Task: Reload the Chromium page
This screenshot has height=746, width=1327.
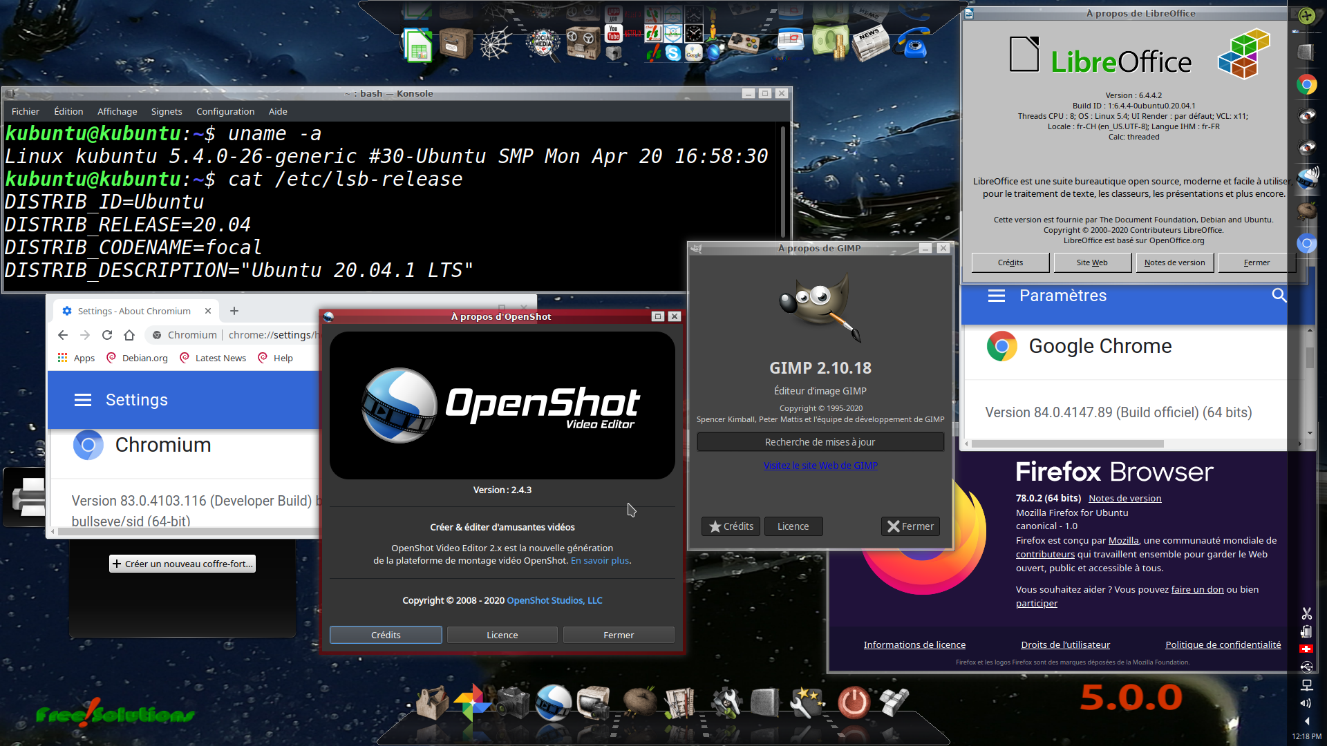Action: (x=107, y=335)
